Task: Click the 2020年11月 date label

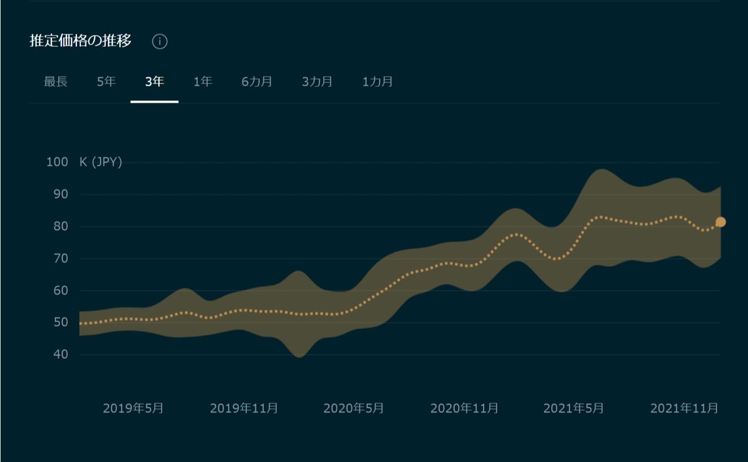Action: coord(464,408)
